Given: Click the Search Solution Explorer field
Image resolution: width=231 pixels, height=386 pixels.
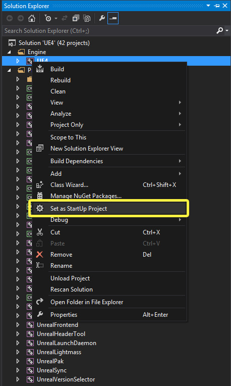Looking at the screenshot, I should click(x=109, y=30).
